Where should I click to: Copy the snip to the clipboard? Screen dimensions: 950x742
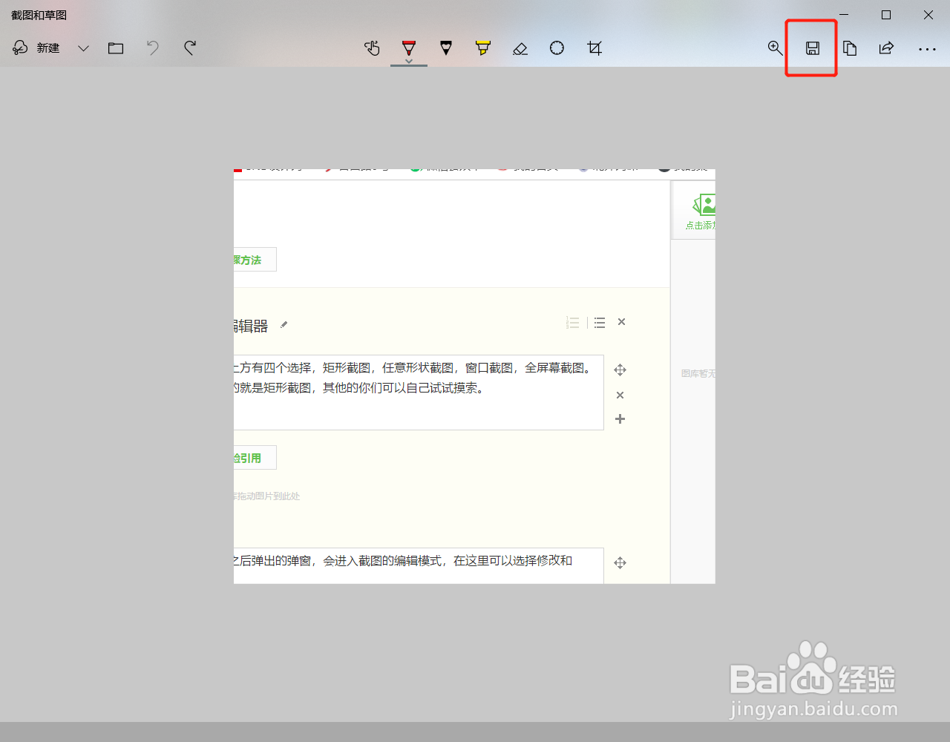(850, 48)
